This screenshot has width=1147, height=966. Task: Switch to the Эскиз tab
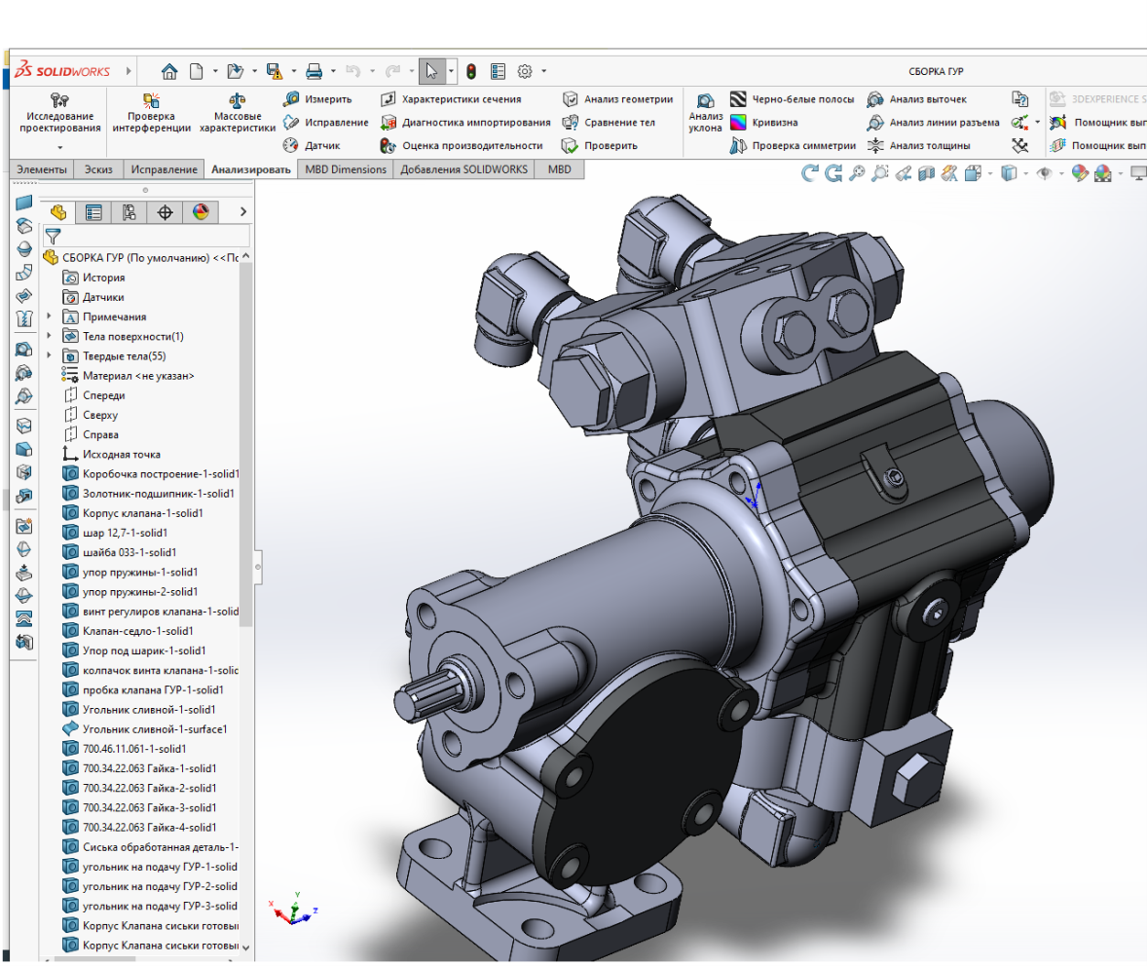click(x=98, y=169)
